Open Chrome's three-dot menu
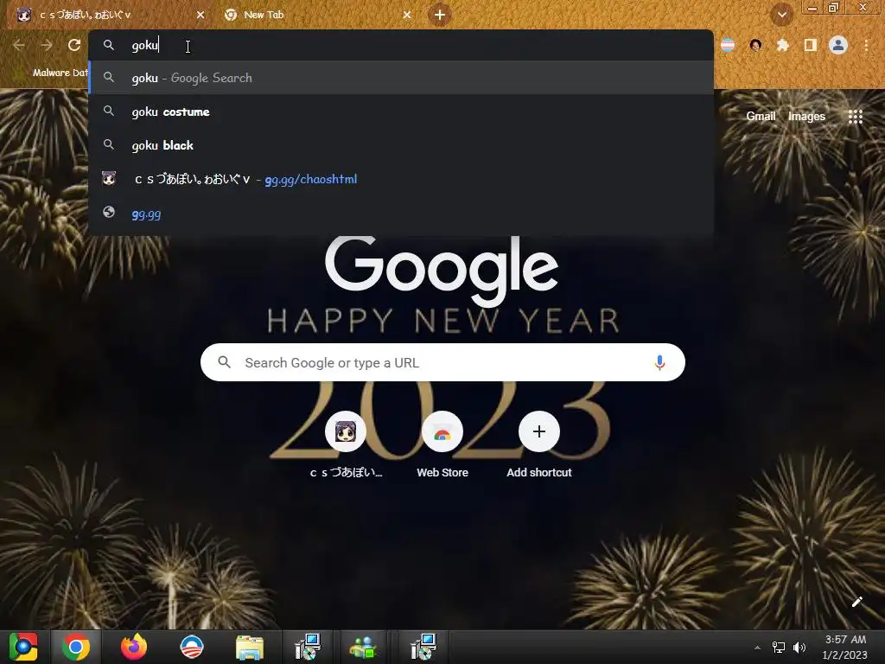Image resolution: width=885 pixels, height=664 pixels. [866, 45]
